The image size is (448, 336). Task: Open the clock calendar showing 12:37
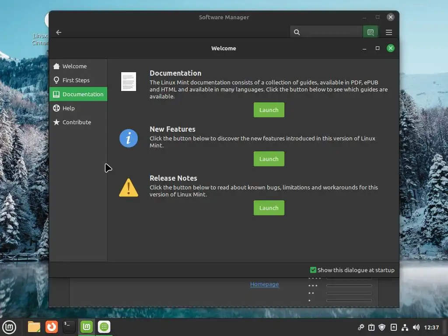click(x=431, y=327)
